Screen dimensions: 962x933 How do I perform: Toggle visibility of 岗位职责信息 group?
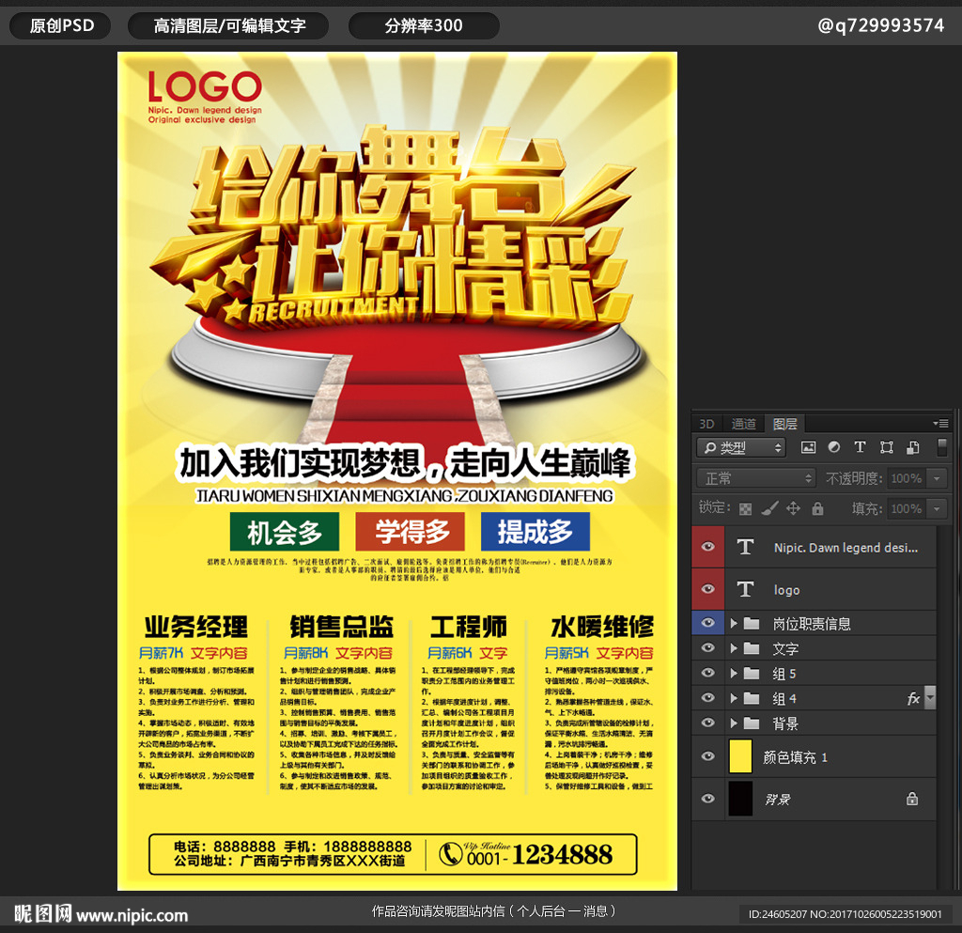(708, 623)
